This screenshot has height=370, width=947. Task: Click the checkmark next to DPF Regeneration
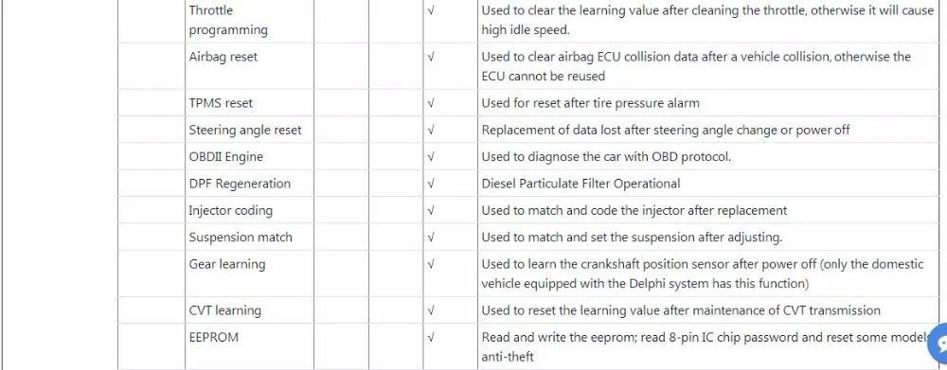click(431, 184)
